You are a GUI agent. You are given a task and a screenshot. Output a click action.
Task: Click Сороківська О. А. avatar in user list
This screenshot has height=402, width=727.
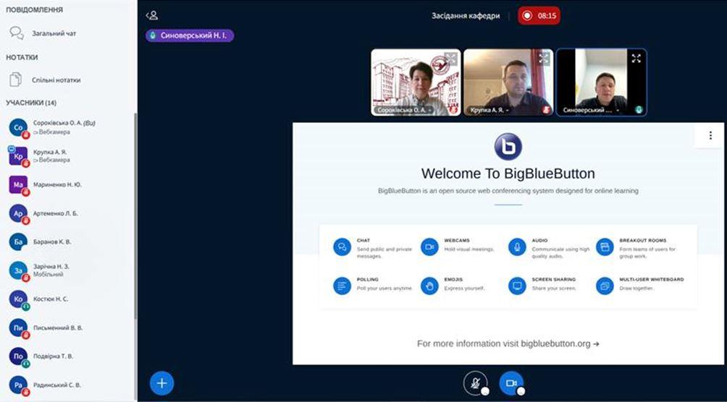(x=18, y=127)
